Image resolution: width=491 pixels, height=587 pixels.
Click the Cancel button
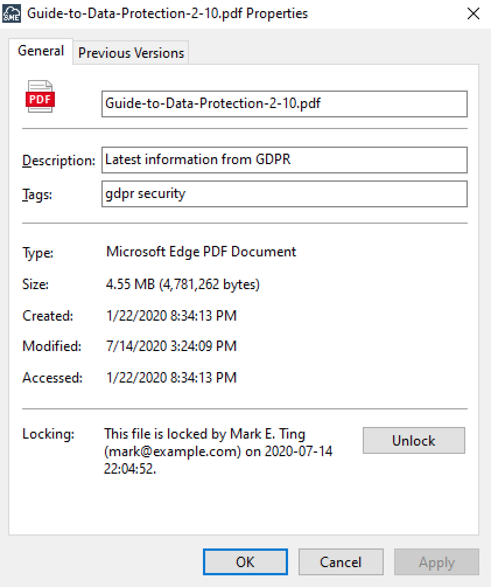341,562
